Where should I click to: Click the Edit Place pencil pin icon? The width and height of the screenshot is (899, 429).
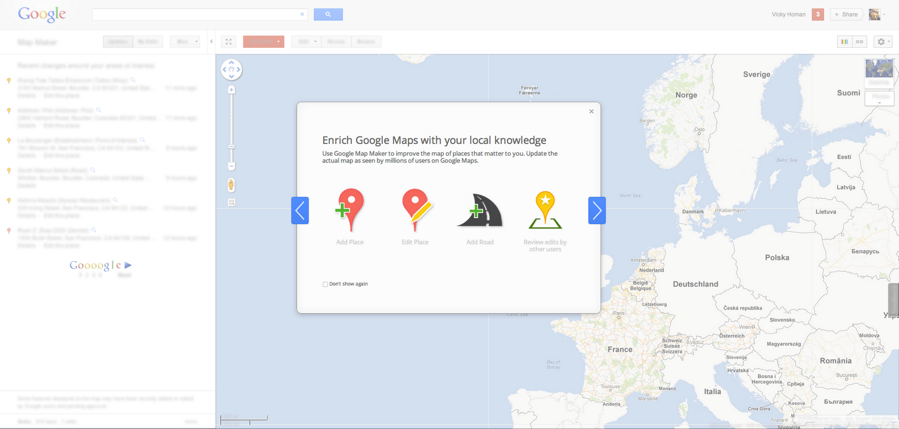point(416,210)
